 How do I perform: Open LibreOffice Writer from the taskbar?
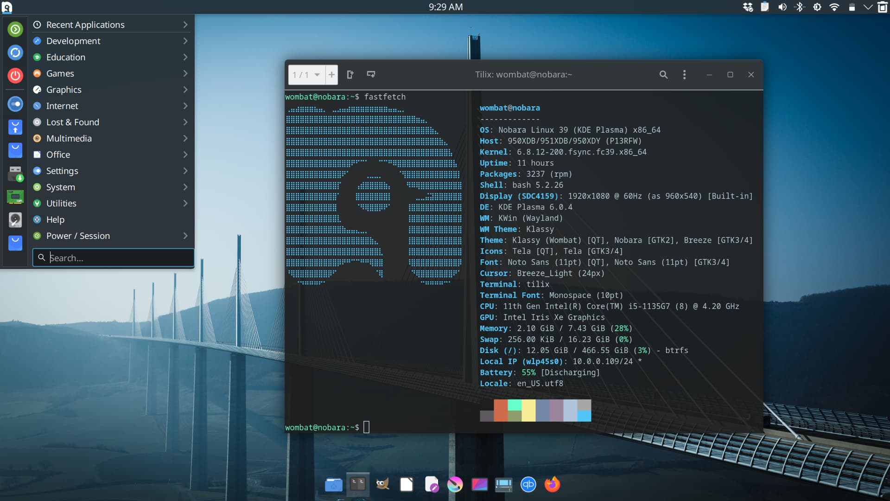(x=406, y=484)
